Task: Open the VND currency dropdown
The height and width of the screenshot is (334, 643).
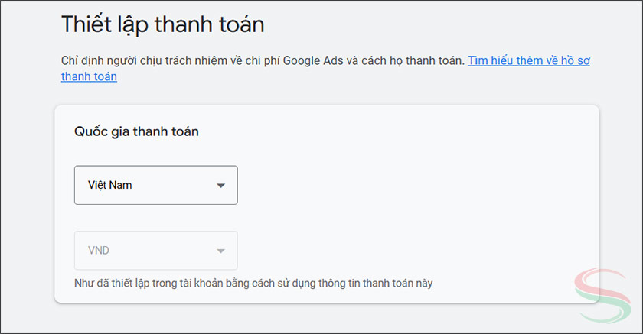Action: [155, 251]
